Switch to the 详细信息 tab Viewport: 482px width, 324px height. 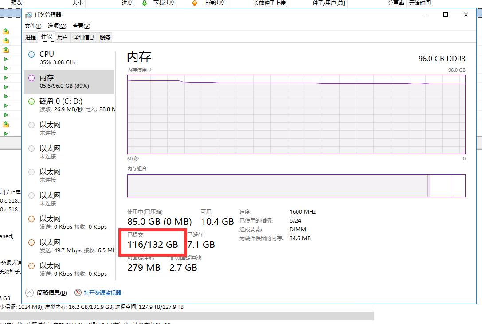[x=84, y=38]
